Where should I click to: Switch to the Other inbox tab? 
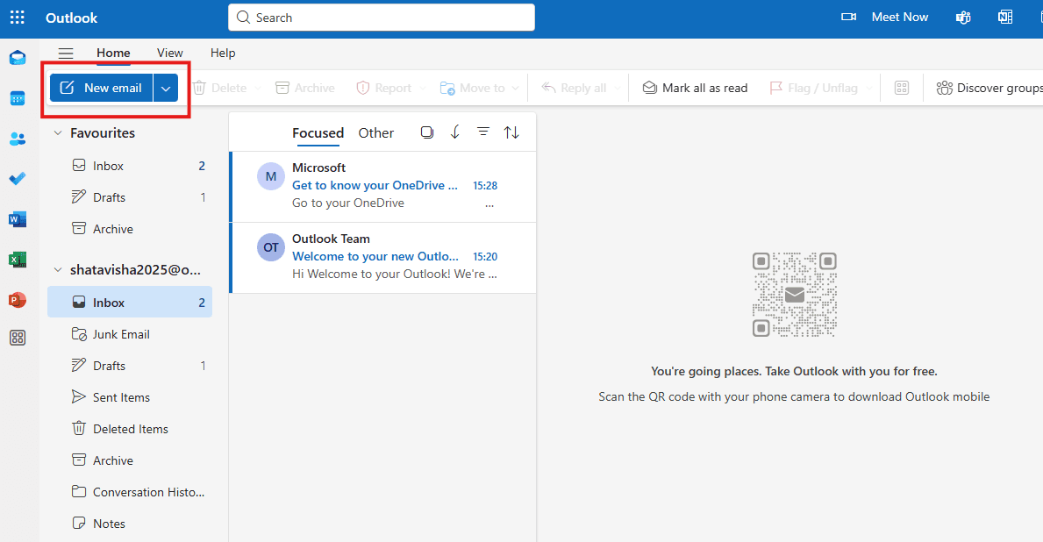point(375,133)
